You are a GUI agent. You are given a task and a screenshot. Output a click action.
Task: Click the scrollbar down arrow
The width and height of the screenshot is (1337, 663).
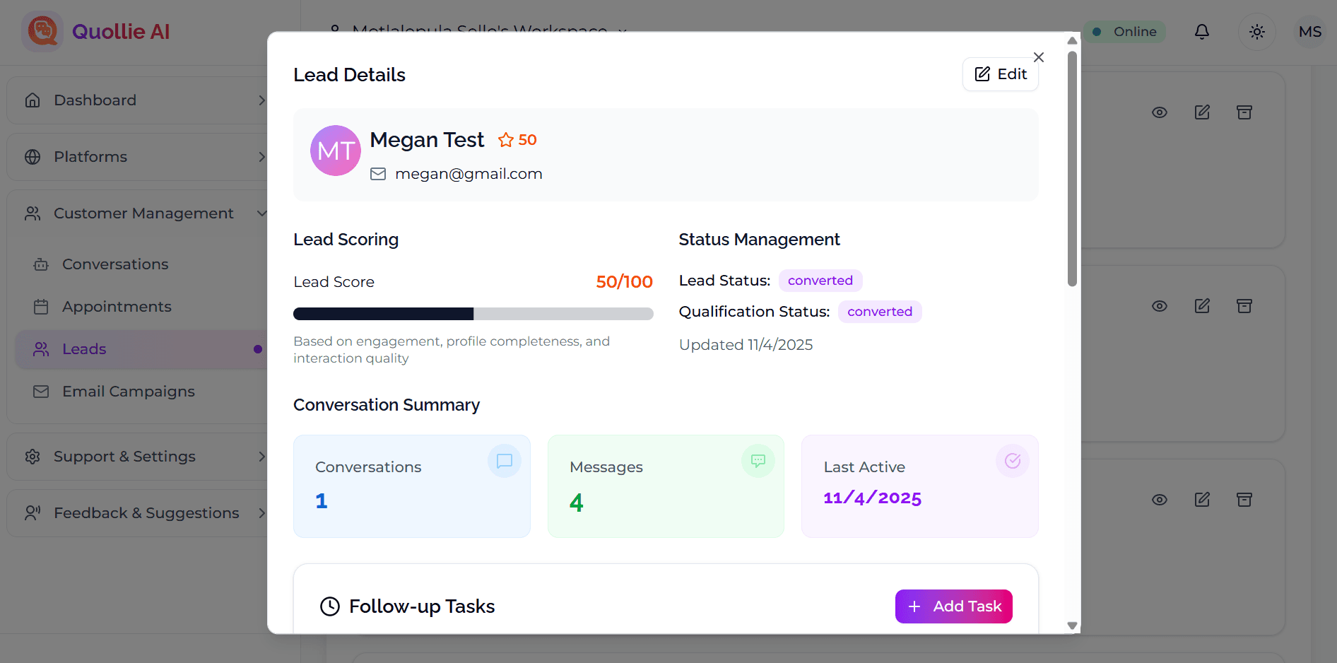1072,626
